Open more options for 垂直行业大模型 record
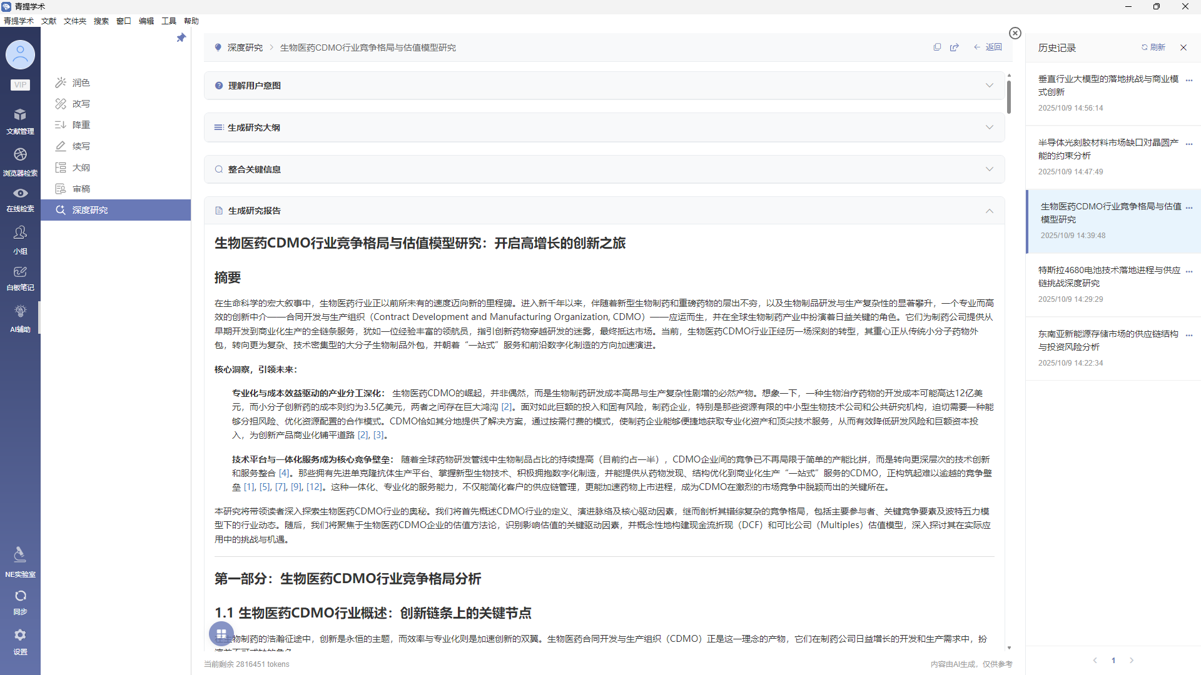1201x675 pixels. pos(1189,80)
